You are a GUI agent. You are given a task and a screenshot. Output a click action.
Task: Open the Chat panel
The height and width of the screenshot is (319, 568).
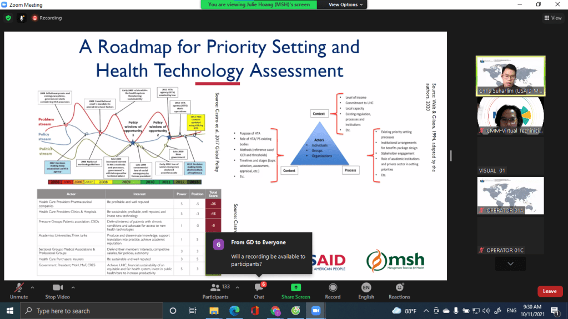tap(259, 291)
